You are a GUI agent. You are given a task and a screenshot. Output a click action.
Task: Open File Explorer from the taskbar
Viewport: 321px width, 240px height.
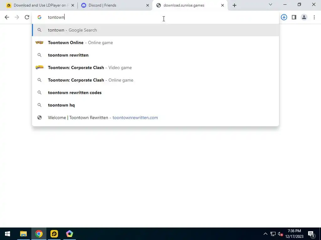[x=23, y=234]
